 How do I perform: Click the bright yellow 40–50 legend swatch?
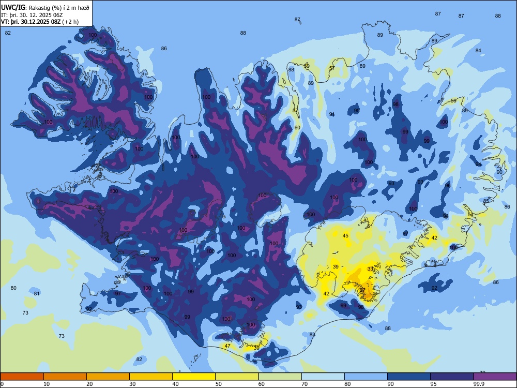point(194,377)
